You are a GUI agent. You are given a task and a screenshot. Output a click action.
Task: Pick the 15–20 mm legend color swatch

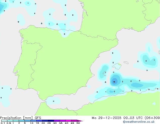pyautogui.click(x=39, y=121)
